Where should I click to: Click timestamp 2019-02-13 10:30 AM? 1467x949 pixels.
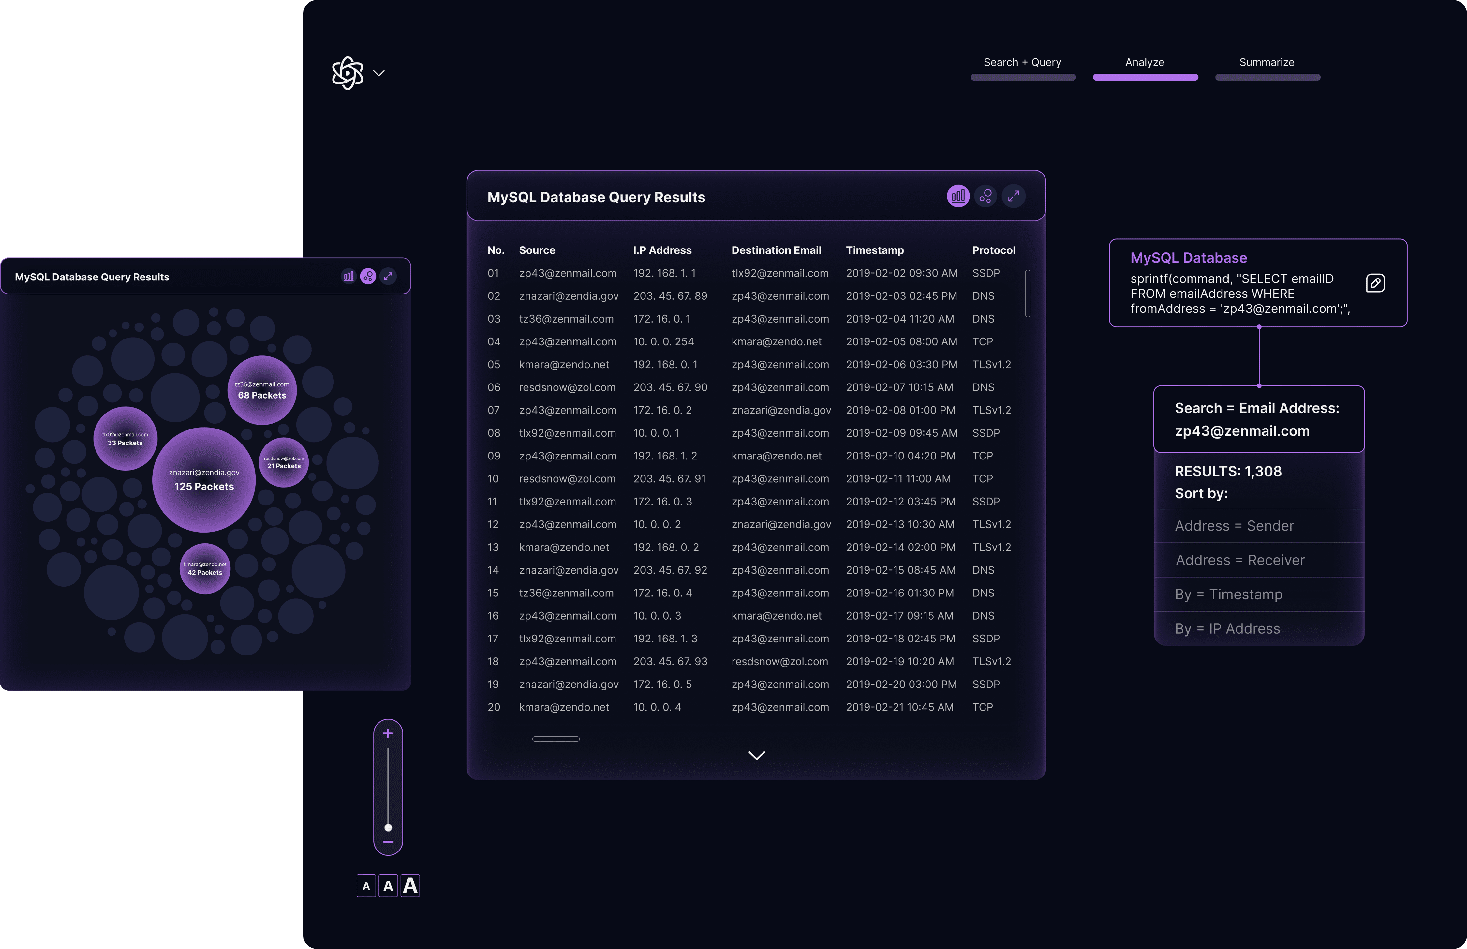pos(900,524)
